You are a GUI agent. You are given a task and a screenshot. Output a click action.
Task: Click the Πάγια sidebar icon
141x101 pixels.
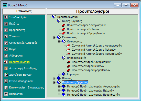(x=6, y=49)
